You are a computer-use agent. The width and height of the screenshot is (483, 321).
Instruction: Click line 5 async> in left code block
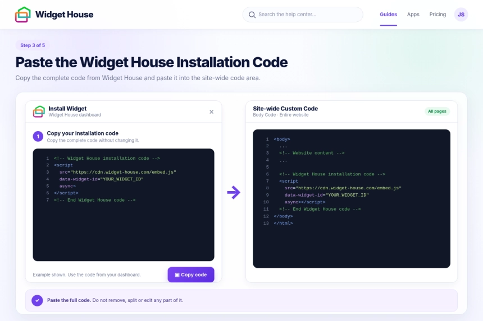(67, 186)
